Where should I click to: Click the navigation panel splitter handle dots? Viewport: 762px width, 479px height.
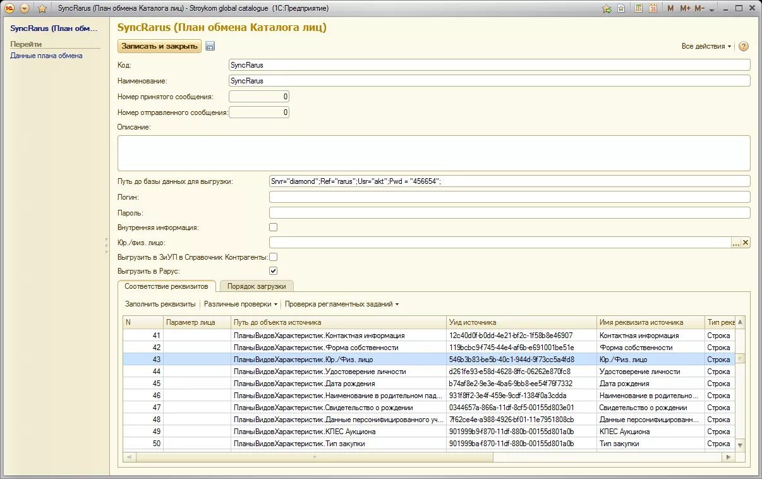pyautogui.click(x=106, y=246)
